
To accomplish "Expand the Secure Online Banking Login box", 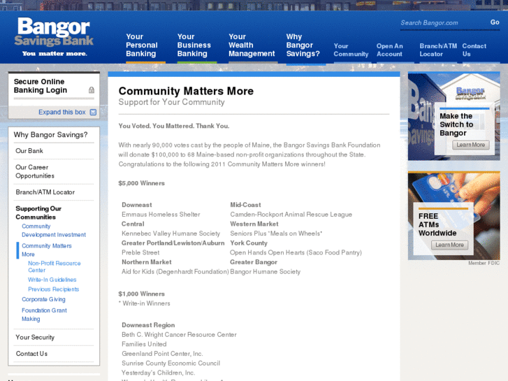I will click(62, 112).
